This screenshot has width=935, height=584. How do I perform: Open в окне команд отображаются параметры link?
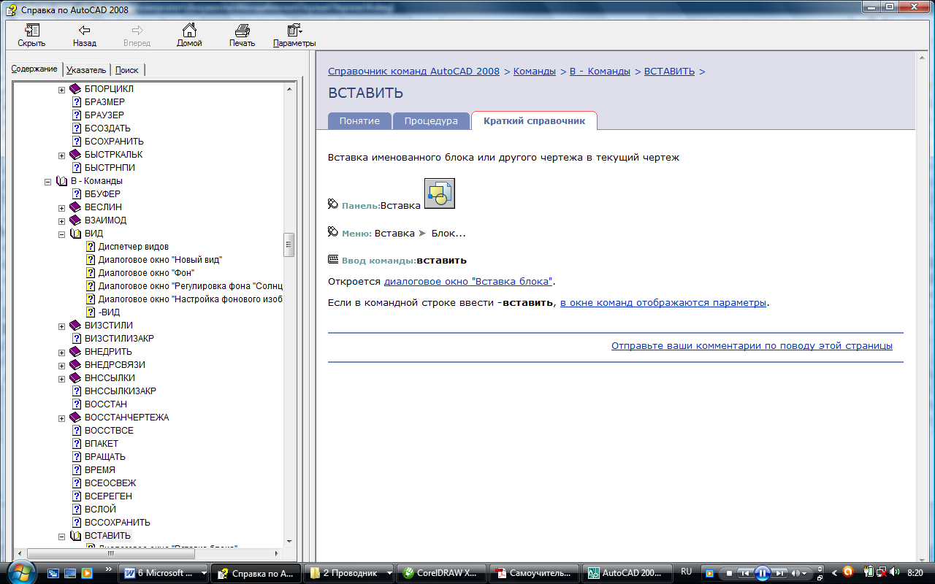(663, 302)
